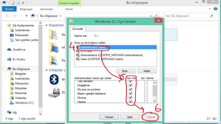Open the DVD drive icon

pos(54,92)
